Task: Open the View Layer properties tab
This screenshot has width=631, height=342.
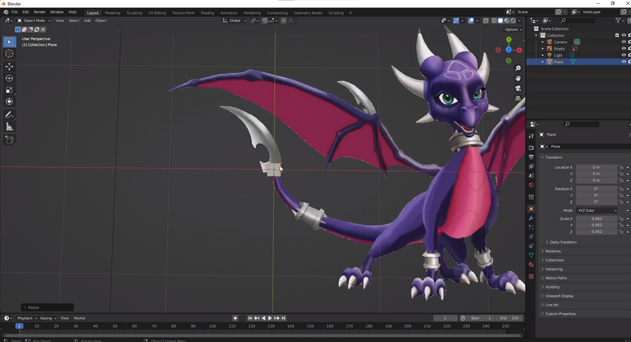Action: pyautogui.click(x=531, y=166)
